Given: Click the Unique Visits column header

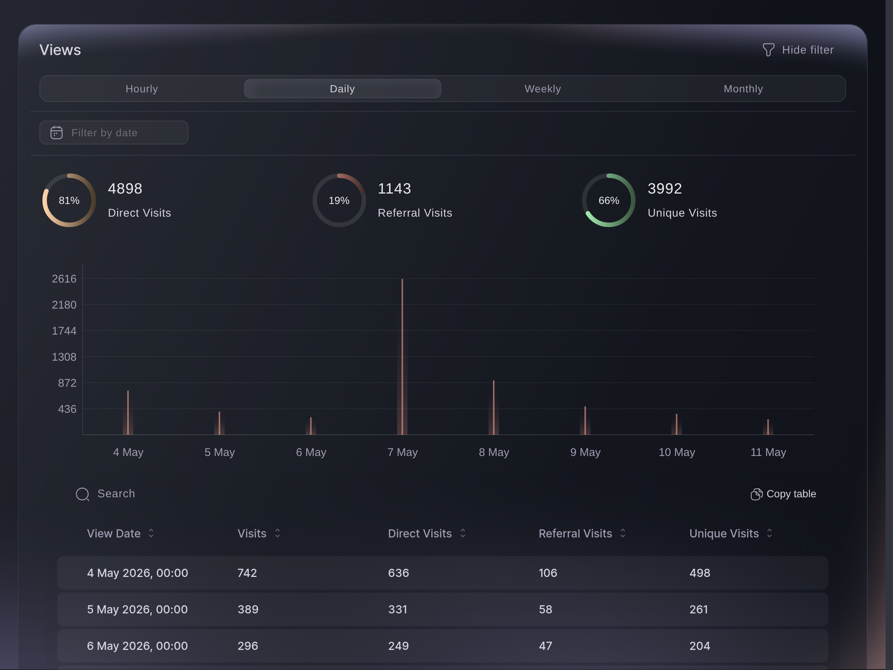Looking at the screenshot, I should click(x=724, y=533).
